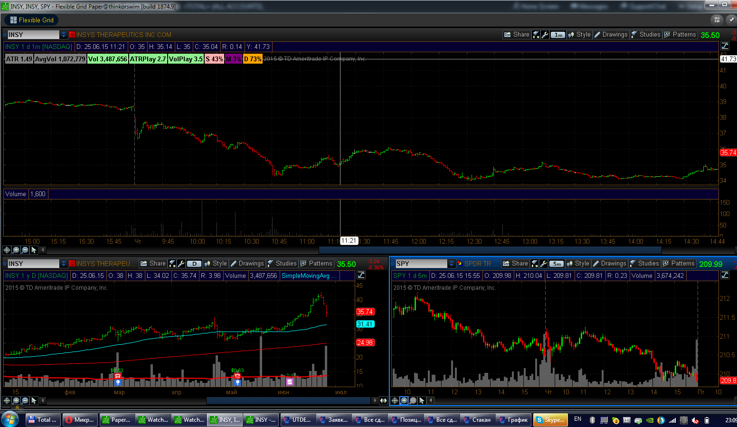Expand SPY symbol dropdown arrow
737x427 pixels.
pyautogui.click(x=452, y=264)
